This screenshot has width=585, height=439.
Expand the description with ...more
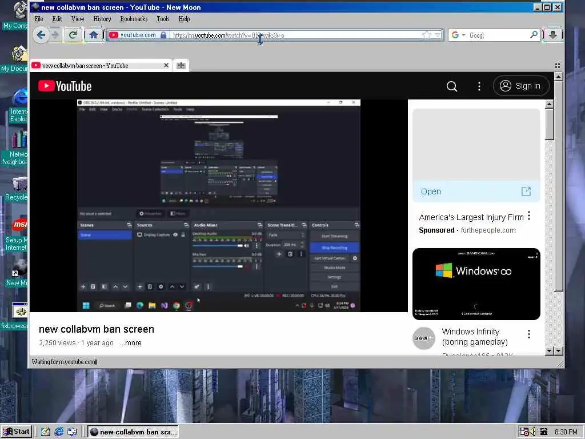tap(131, 343)
